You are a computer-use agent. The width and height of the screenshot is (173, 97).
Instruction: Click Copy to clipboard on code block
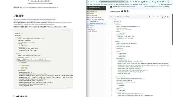(x=66, y=30)
